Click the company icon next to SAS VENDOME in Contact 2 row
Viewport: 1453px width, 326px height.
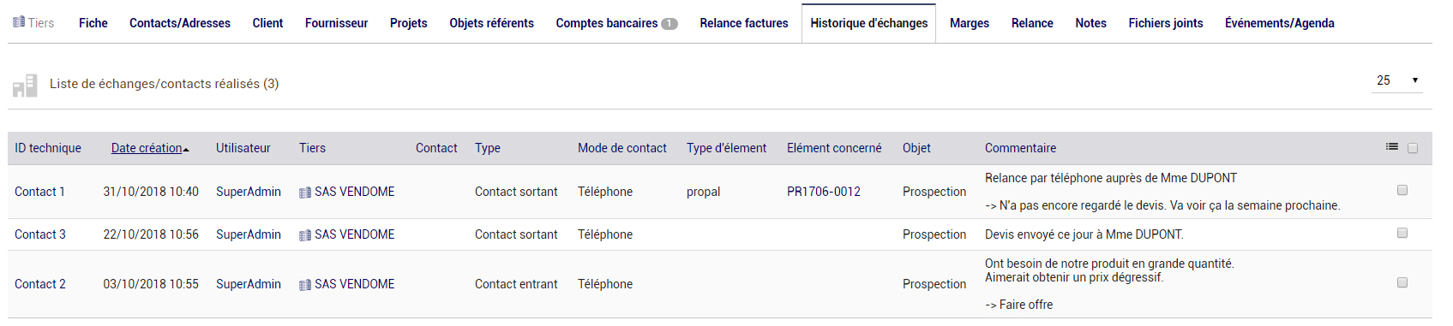point(305,285)
